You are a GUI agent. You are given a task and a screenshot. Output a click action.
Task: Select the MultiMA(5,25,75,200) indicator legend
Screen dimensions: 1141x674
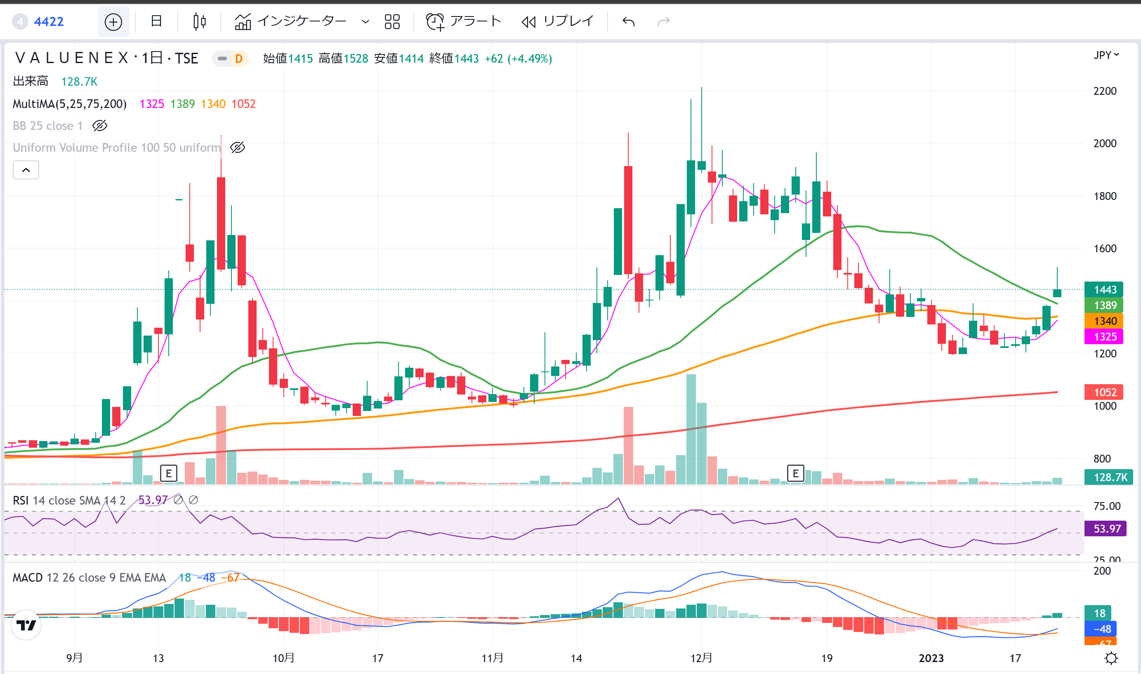(70, 104)
